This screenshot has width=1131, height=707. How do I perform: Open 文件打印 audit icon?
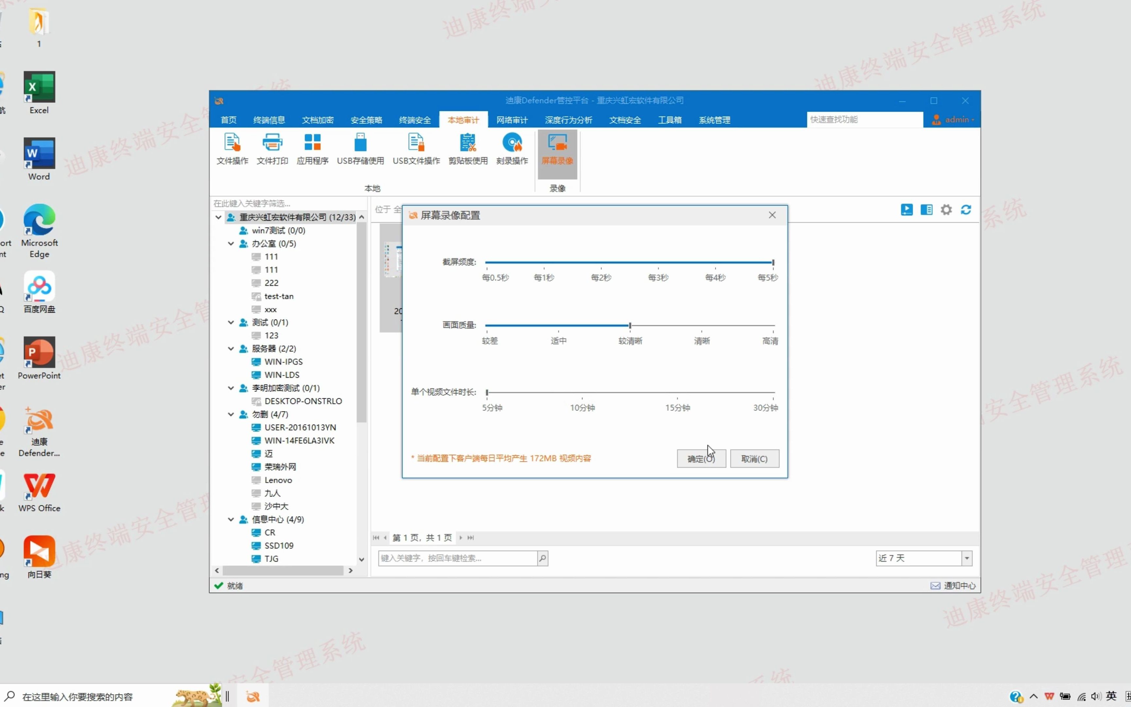coord(273,149)
